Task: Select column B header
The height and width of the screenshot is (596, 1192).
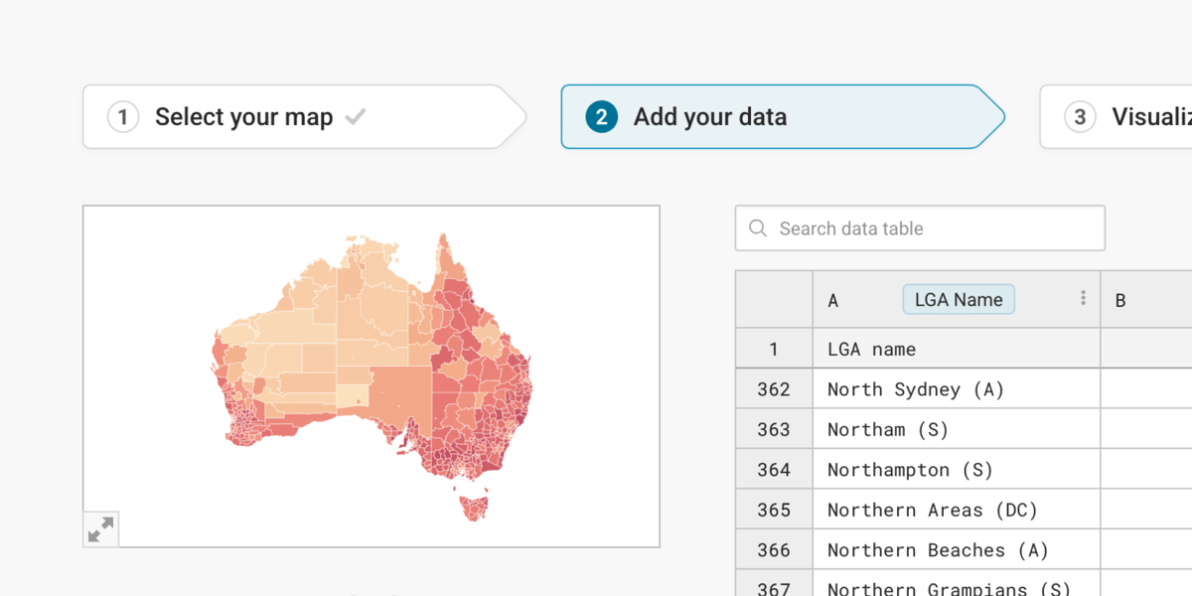Action: (x=1146, y=299)
